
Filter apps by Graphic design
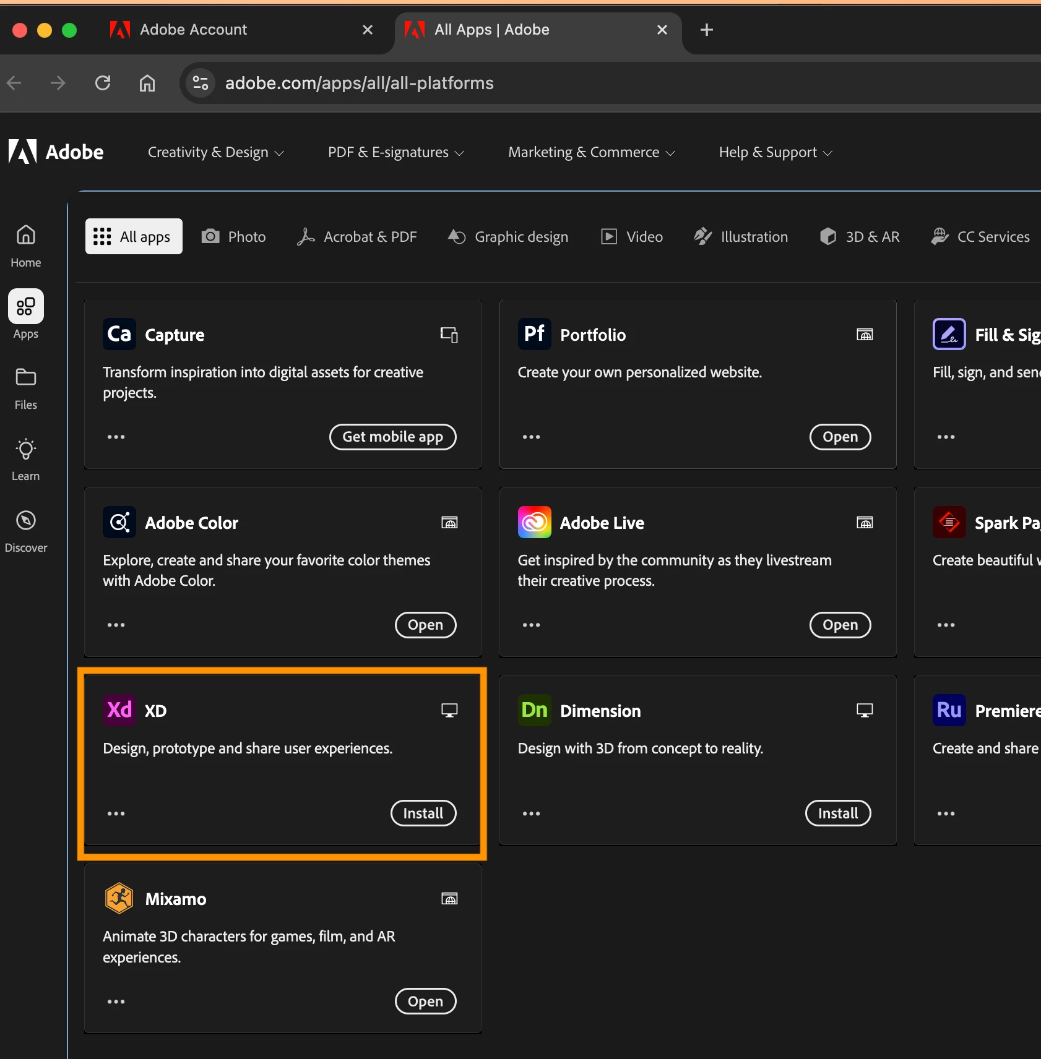point(508,236)
